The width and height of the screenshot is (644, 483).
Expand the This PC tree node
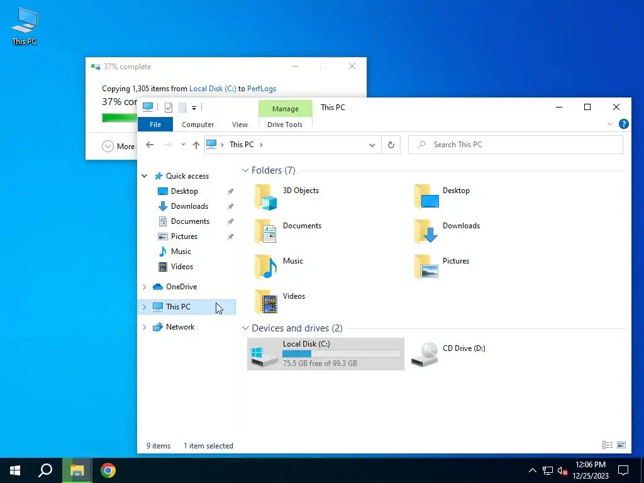point(145,307)
